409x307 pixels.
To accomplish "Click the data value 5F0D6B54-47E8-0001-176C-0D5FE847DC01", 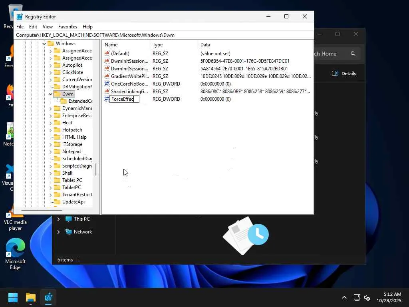I will tap(245, 61).
